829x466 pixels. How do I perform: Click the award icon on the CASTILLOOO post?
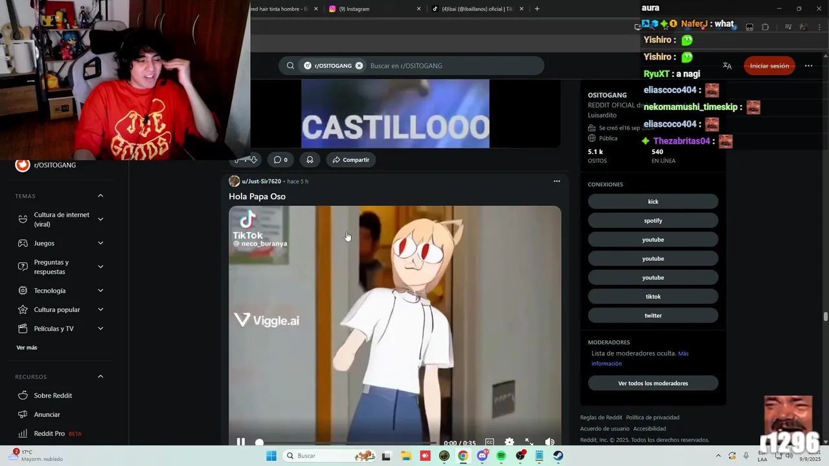[x=310, y=160]
